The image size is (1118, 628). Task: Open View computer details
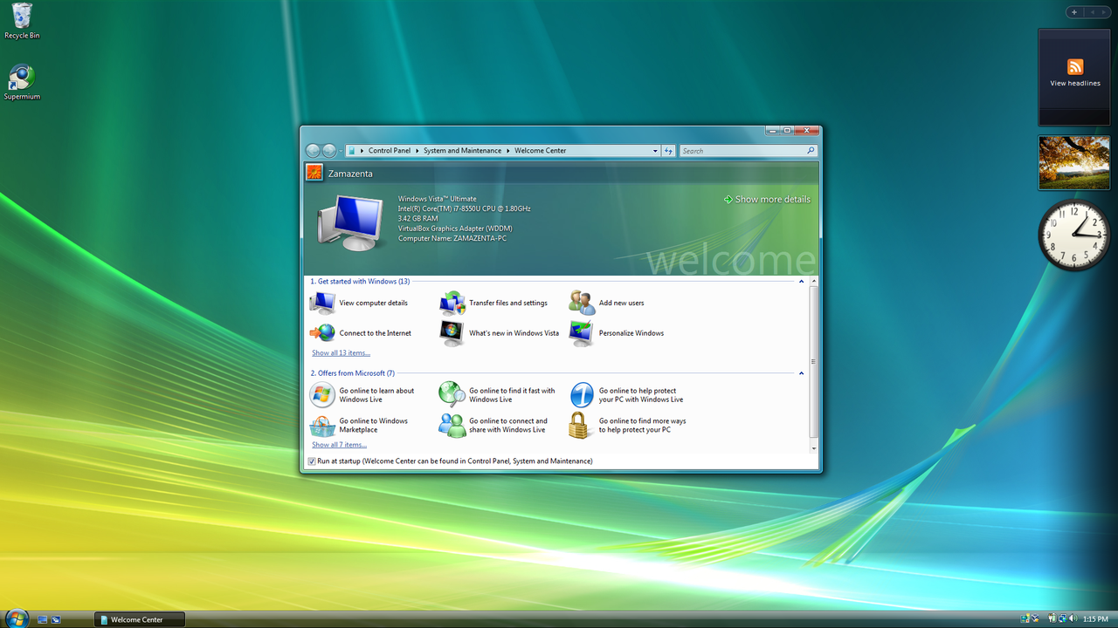coord(359,303)
